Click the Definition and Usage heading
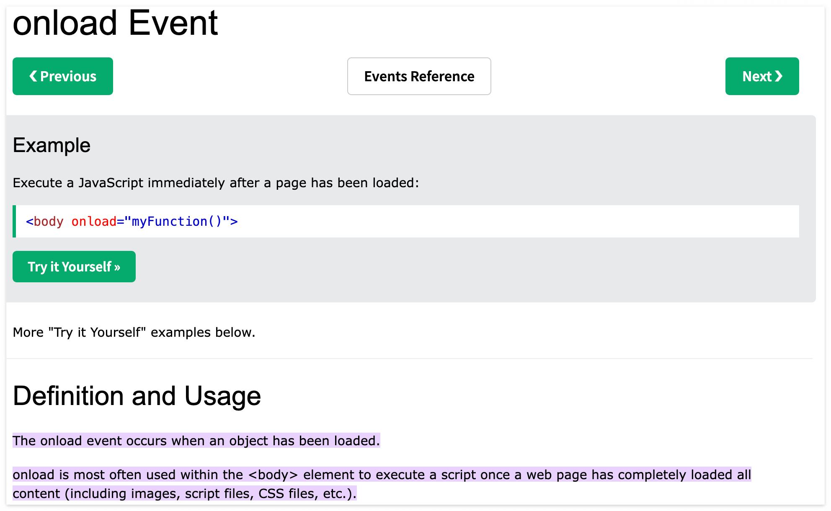The width and height of the screenshot is (831, 511). click(x=137, y=396)
